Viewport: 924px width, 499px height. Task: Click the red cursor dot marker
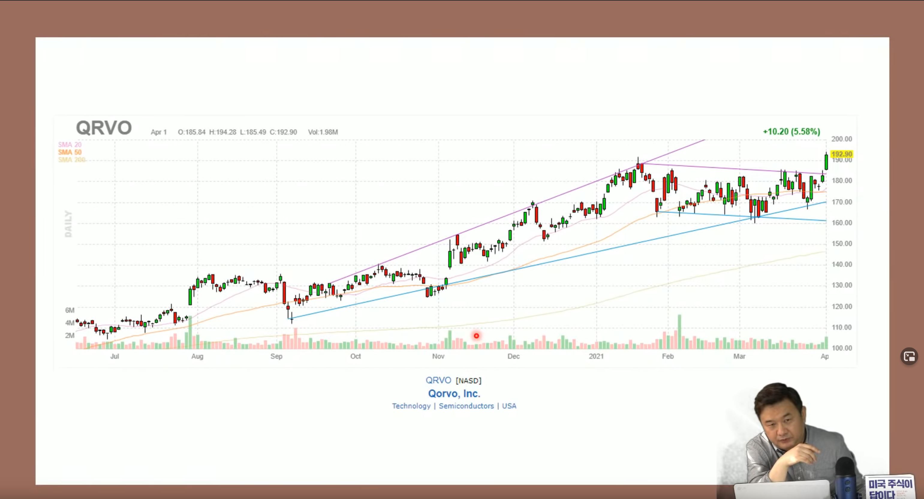coord(476,336)
